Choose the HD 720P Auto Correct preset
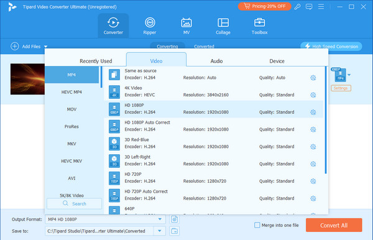 tap(214, 195)
